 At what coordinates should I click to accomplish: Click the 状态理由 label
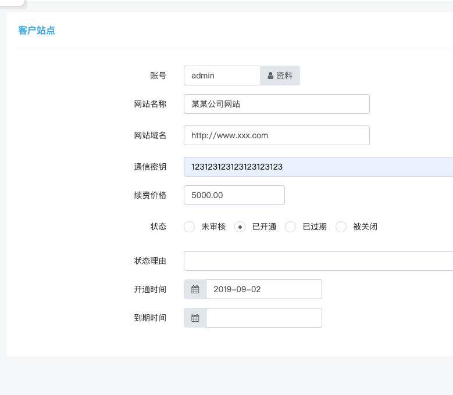tap(150, 261)
